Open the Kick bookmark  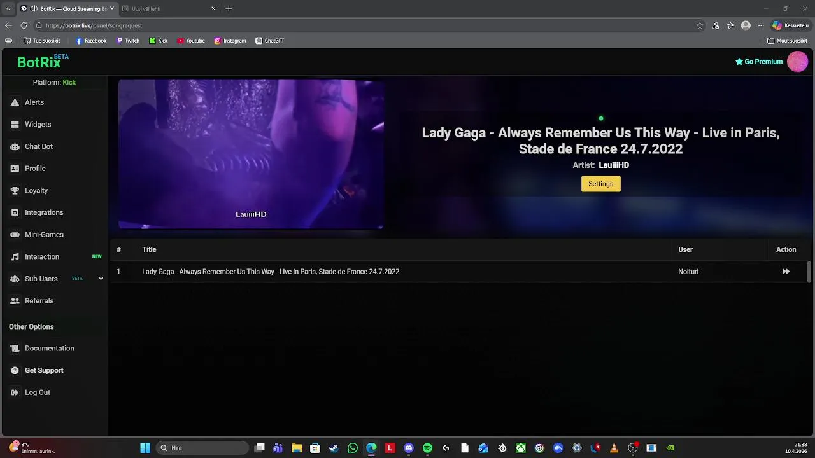point(159,41)
